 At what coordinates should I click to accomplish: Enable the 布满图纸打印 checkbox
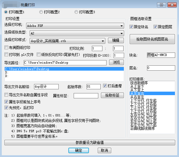point(6,48)
